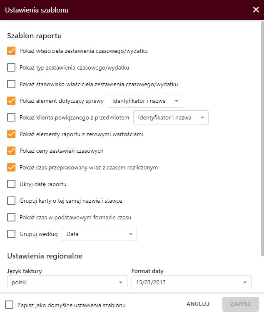This screenshot has height=313, width=264.
Task: Open the Grupuj według Data dropdown
Action: [99, 234]
